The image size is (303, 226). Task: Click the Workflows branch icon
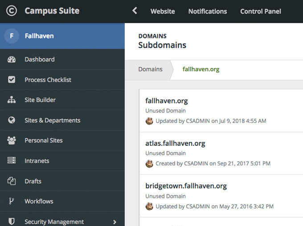pos(12,201)
